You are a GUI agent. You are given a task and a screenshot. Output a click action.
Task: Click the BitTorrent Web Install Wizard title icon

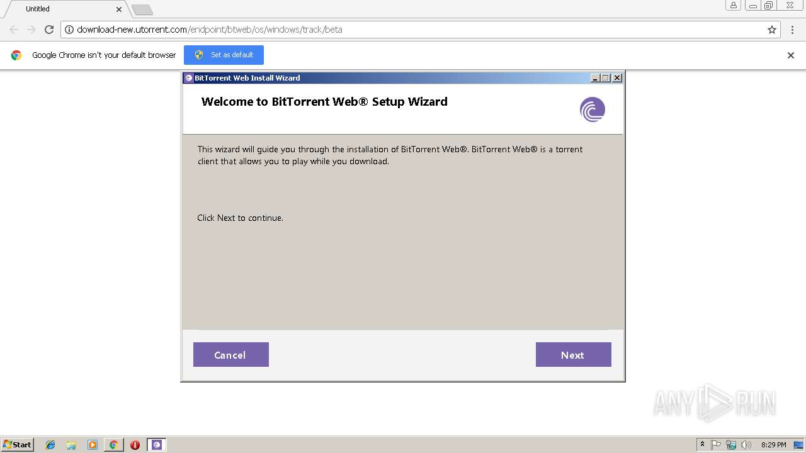tap(188, 78)
